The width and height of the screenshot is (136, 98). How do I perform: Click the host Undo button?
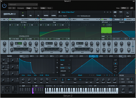(43, 8)
